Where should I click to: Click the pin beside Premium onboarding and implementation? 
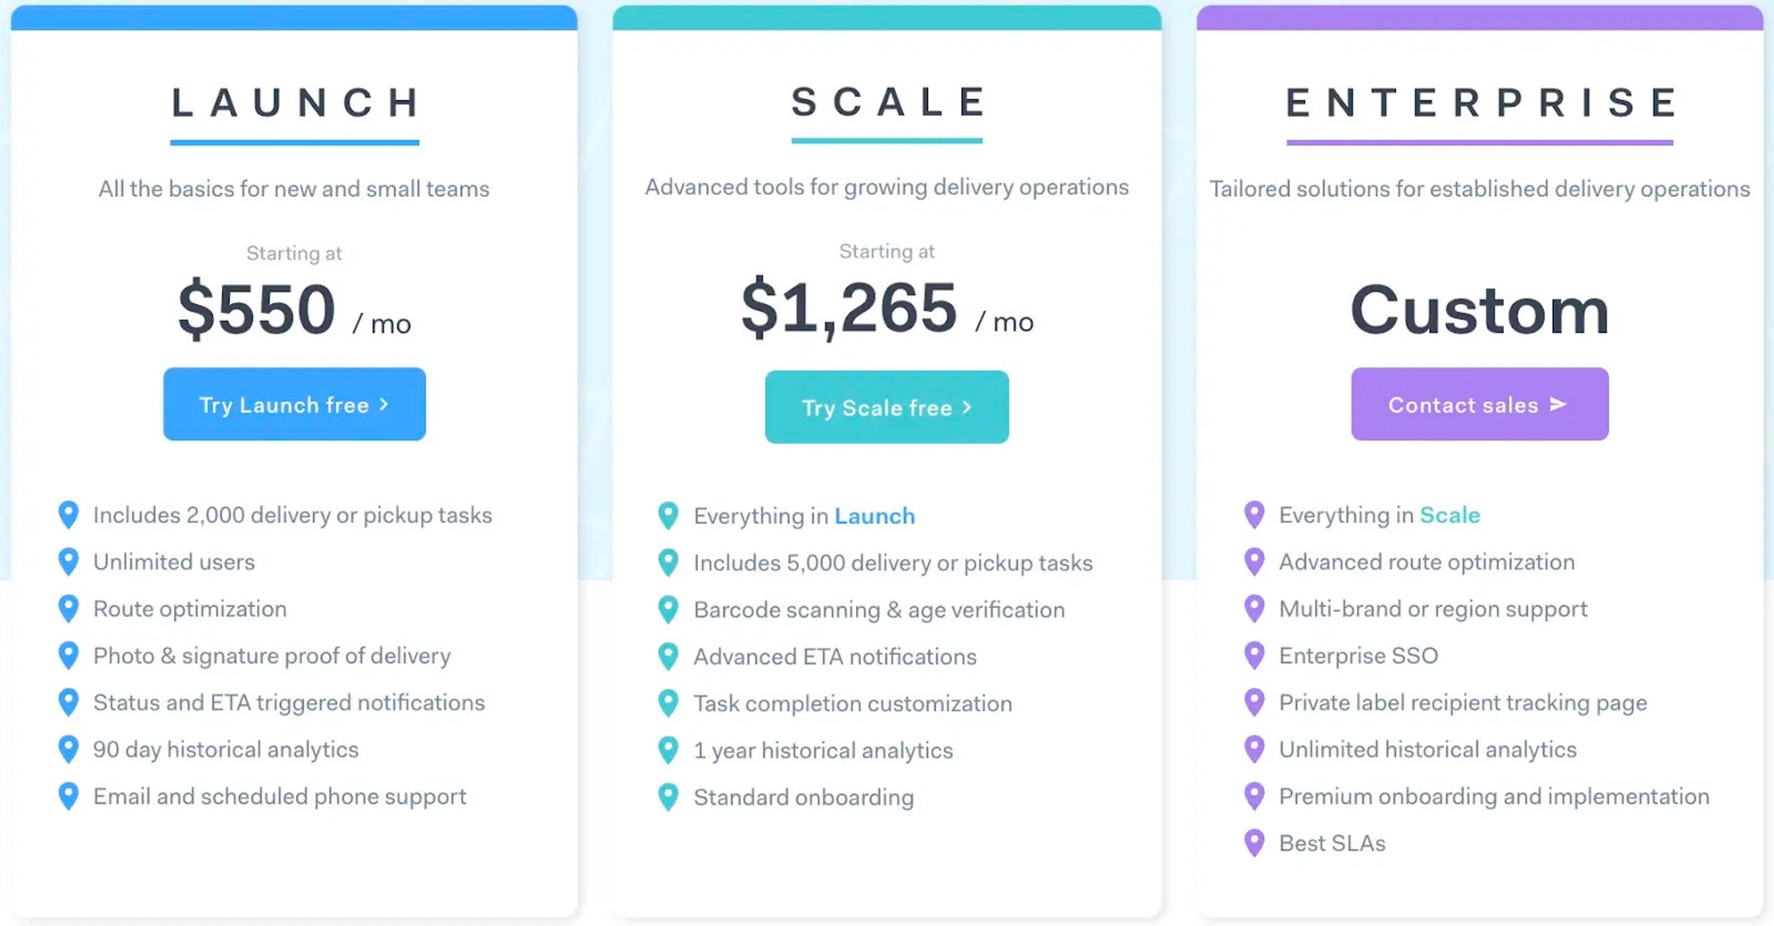1256,796
